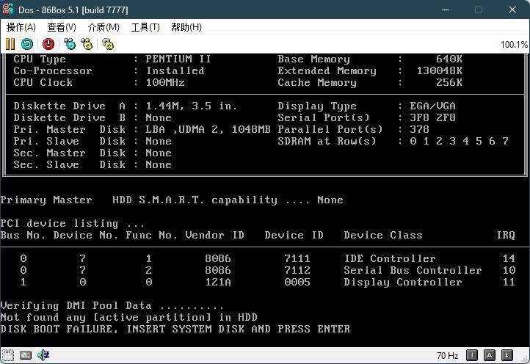
Task: Click the 100.1% emulation speed label
Action: (513, 45)
